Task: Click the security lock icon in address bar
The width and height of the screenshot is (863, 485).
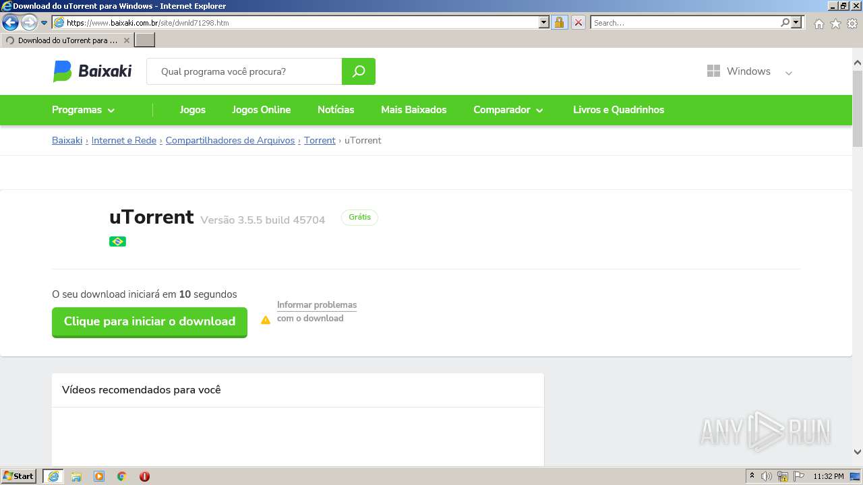Action: (559, 22)
